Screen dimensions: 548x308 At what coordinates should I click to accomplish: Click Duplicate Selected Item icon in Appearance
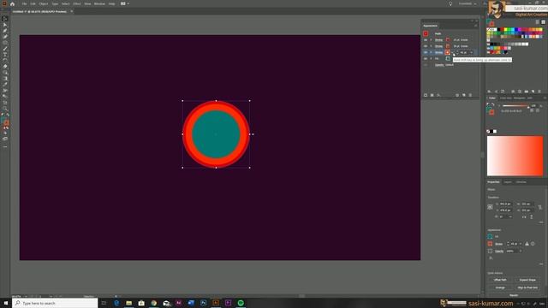coord(464,95)
